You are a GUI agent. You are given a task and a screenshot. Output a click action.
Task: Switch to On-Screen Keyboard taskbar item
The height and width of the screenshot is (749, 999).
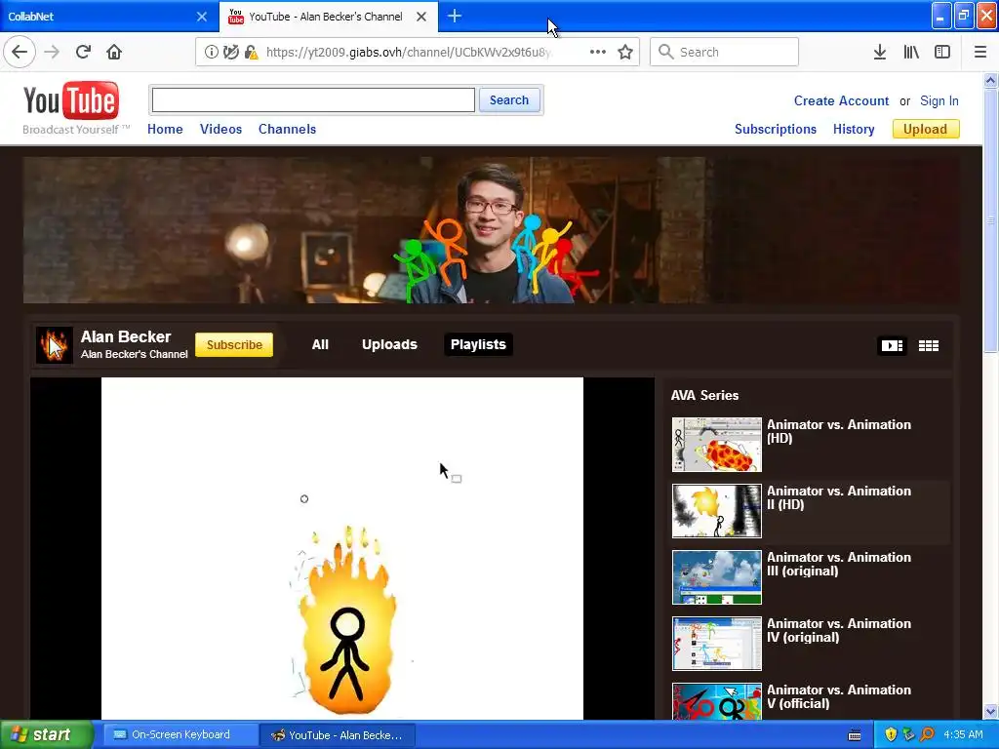point(180,734)
